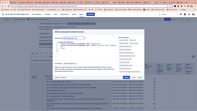Viewport: 197px width, 111px height.
Task: Expand the formula dialog to fullscreen
Action: pos(140,32)
